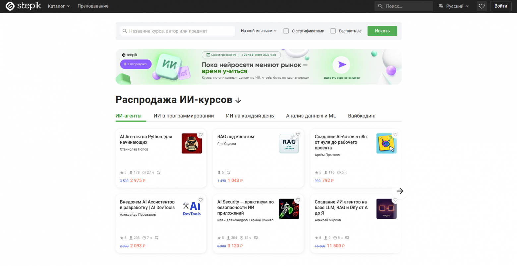Click duration clock on AI Security card
Image resolution: width=517 pixels, height=266 pixels.
[x=242, y=238]
